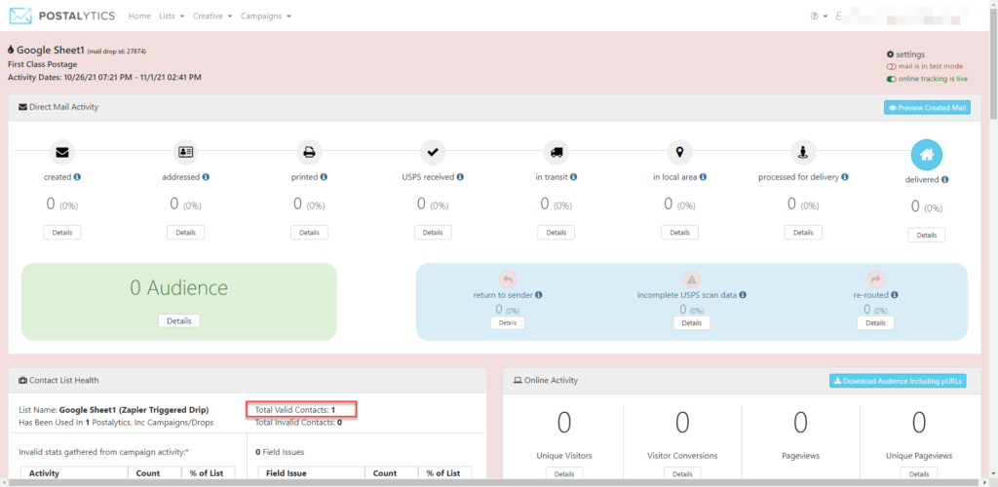Go to the Home menu item
The image size is (998, 487).
click(139, 16)
